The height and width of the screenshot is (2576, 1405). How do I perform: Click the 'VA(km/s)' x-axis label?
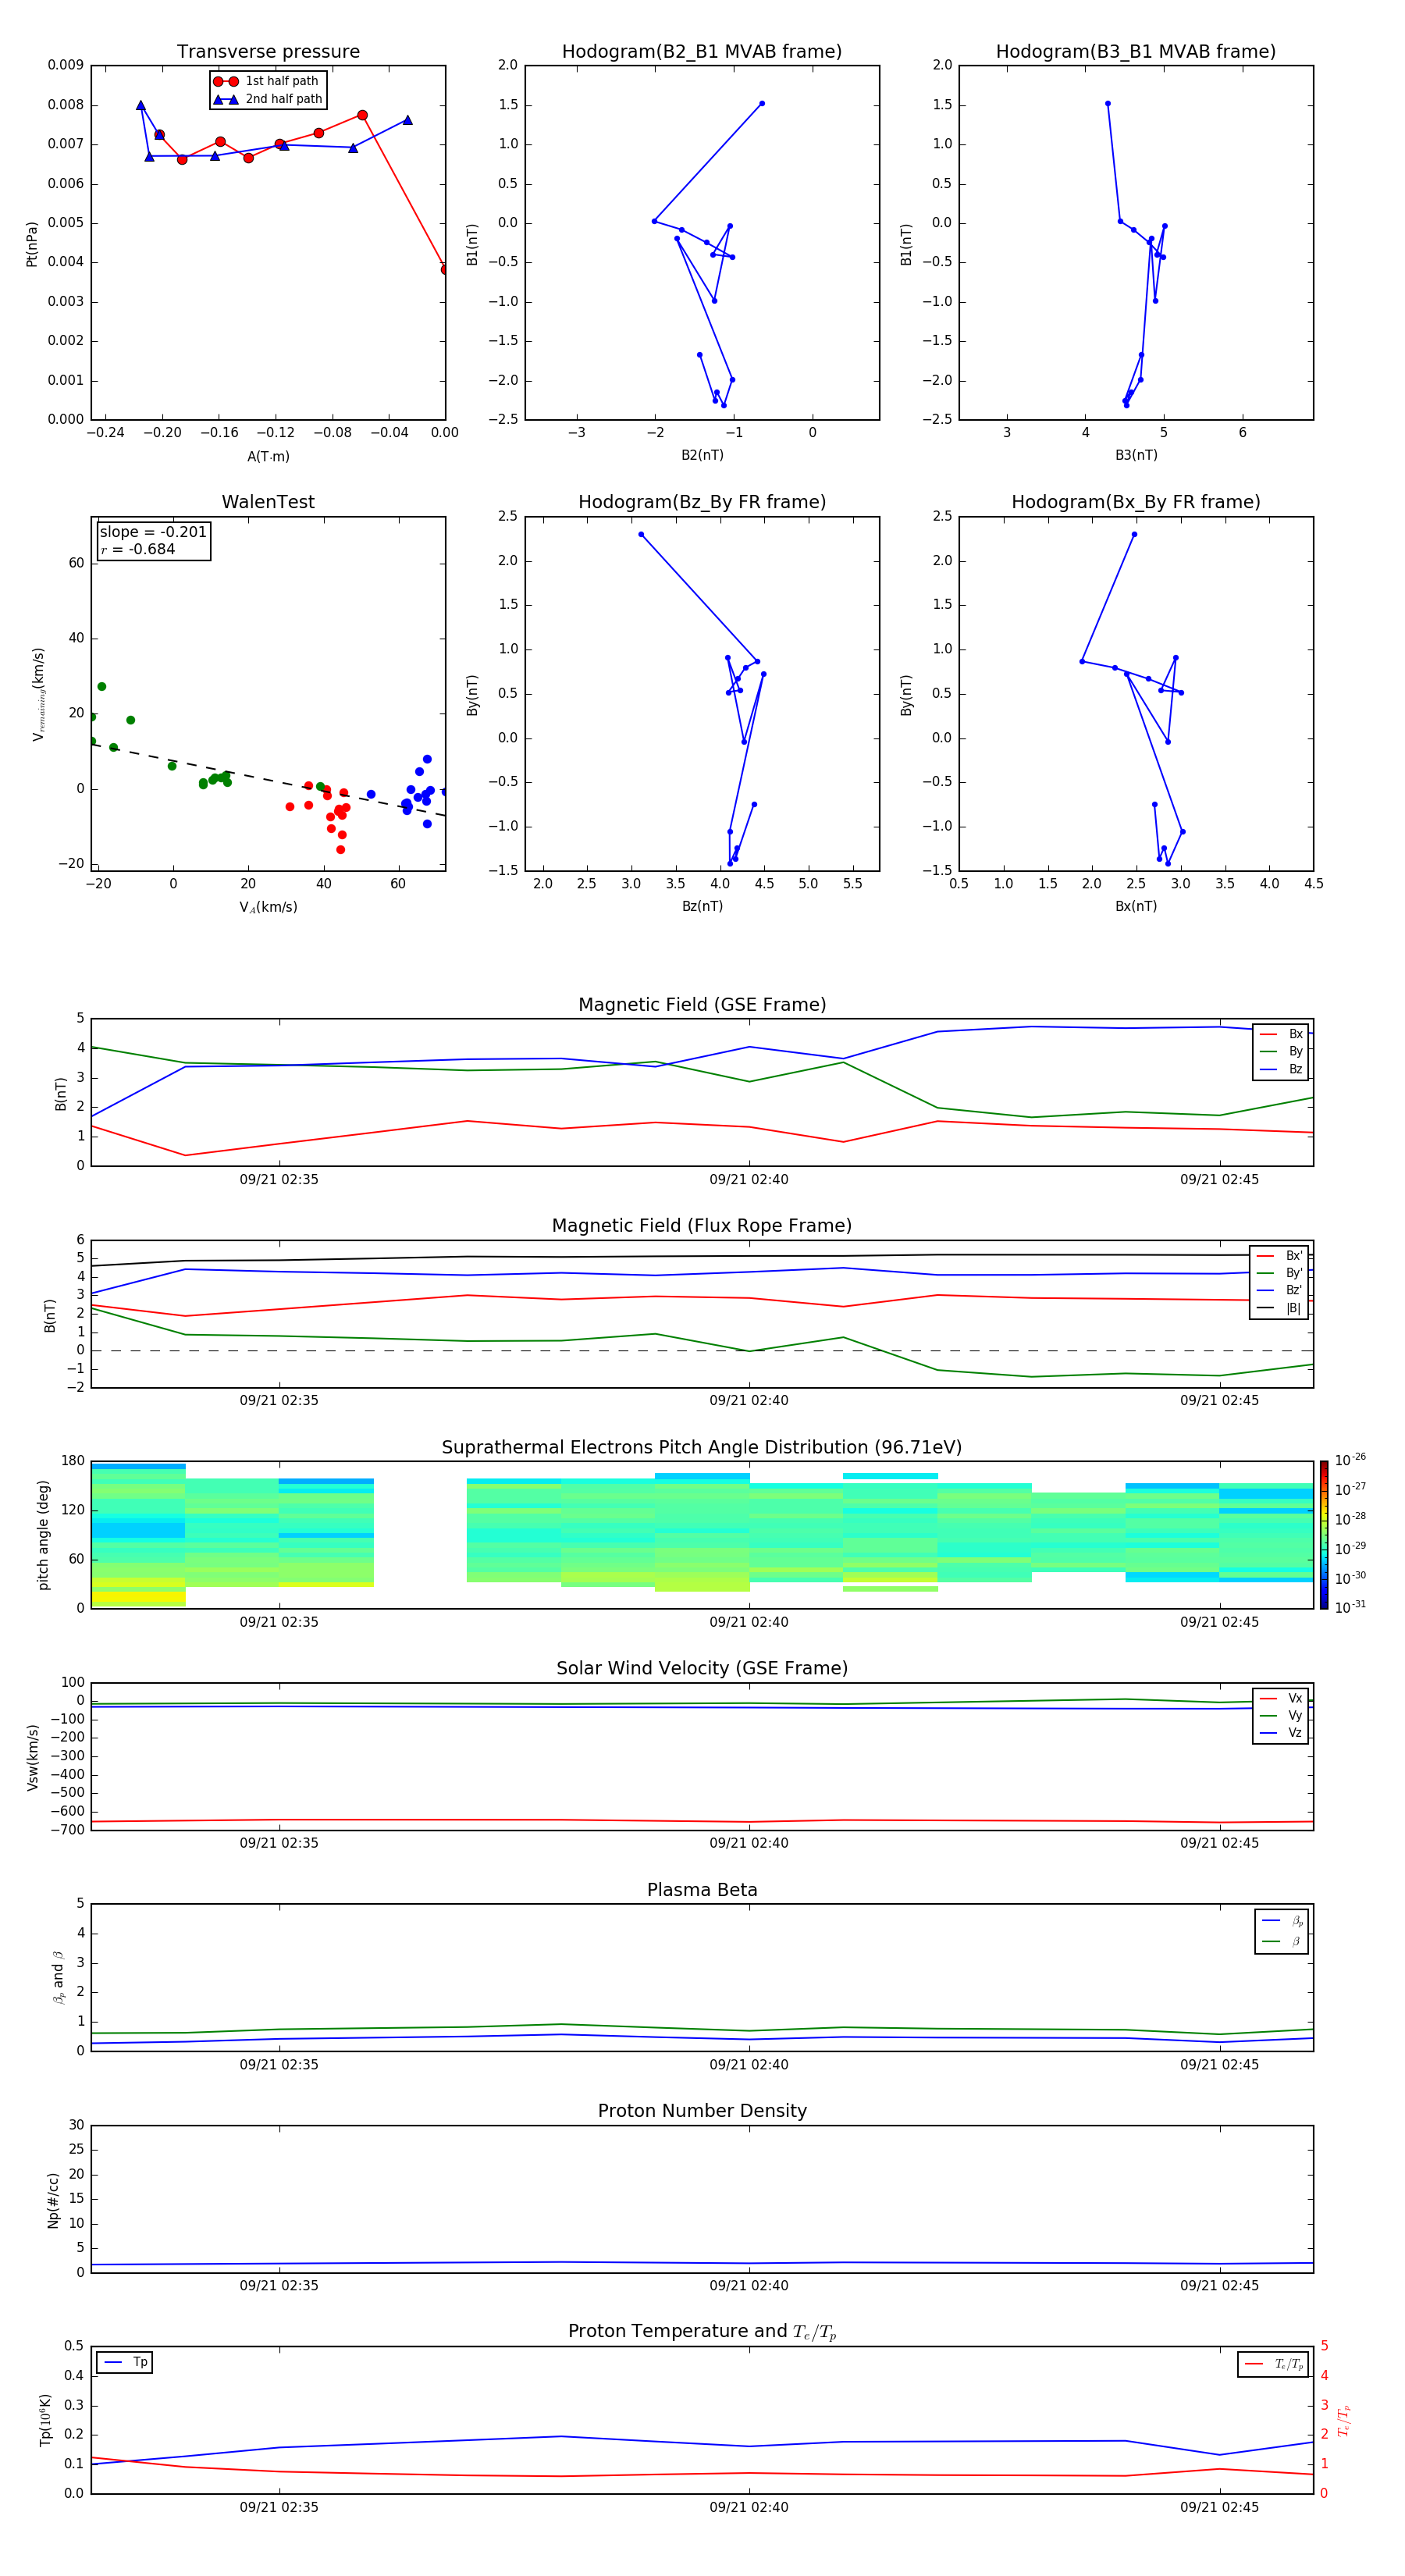pyautogui.click(x=268, y=908)
